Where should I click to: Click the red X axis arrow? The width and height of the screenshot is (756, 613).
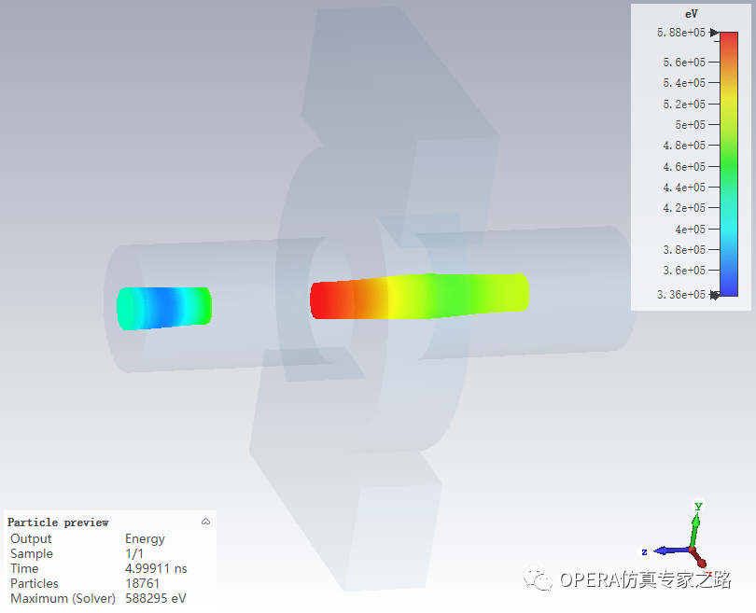click(x=698, y=558)
